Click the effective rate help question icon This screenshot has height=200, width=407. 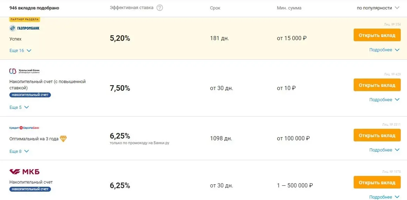(x=160, y=8)
